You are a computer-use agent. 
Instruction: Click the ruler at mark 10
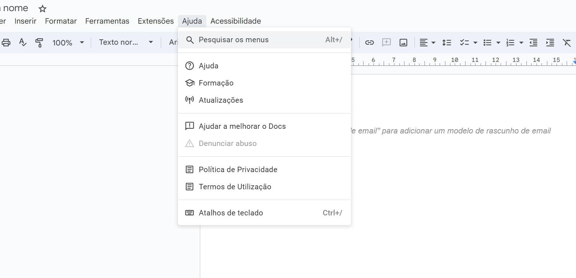click(454, 60)
